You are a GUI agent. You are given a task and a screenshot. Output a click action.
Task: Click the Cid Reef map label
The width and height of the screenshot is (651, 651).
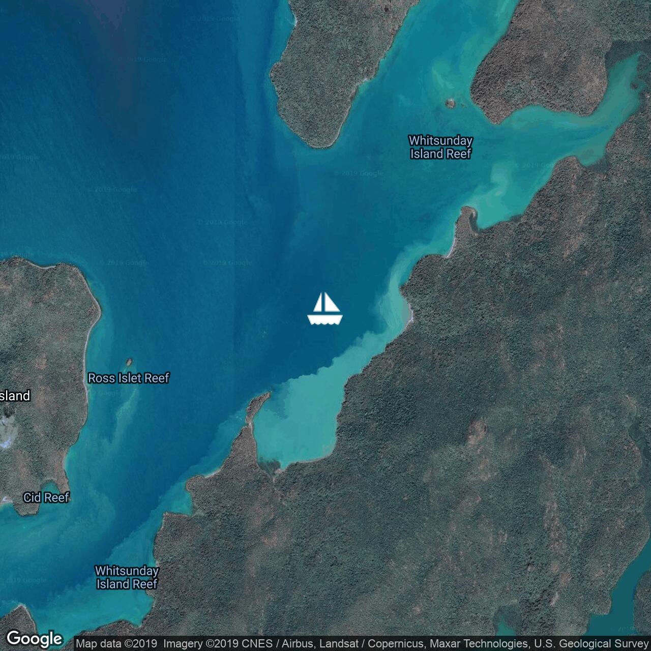tap(46, 497)
